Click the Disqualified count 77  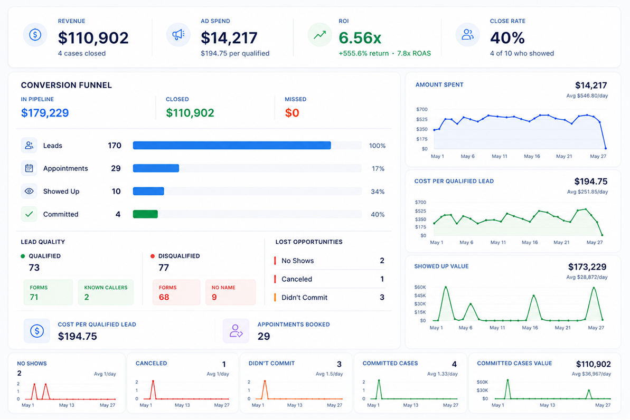point(164,268)
